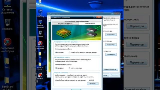This screenshot has width=160, height=90.
Task: Close the Свойства системы window
Action: click(x=117, y=13)
